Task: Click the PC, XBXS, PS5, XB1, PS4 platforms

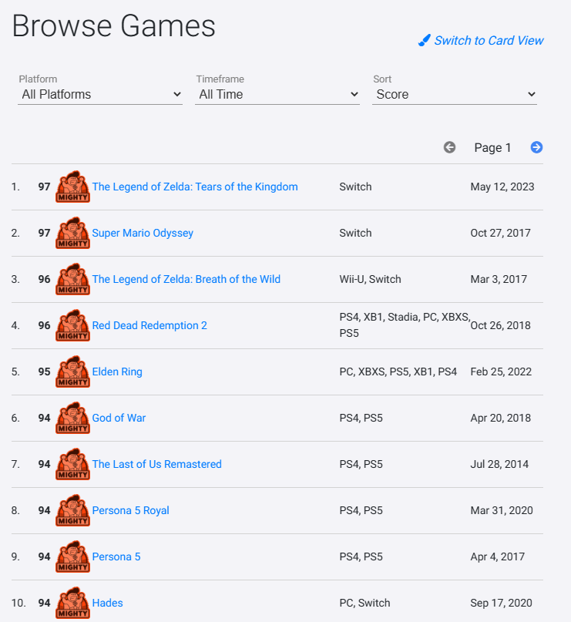Action: (x=398, y=372)
